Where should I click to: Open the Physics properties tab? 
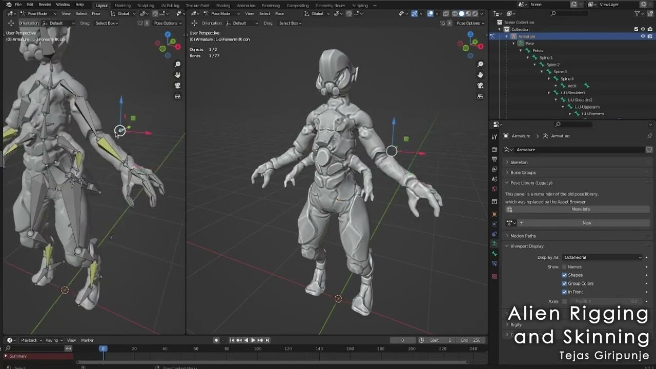click(x=494, y=223)
